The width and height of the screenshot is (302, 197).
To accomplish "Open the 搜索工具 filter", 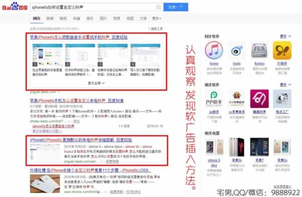I will point(156,29).
